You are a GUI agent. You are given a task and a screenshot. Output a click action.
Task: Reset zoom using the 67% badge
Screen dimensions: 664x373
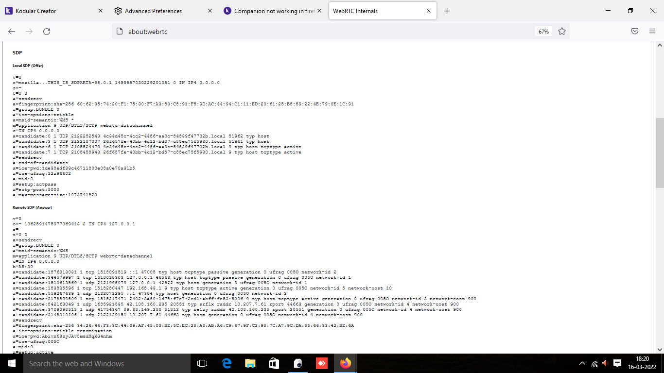tap(543, 32)
